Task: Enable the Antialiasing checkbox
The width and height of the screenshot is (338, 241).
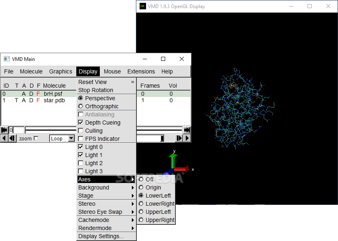Action: tap(81, 114)
